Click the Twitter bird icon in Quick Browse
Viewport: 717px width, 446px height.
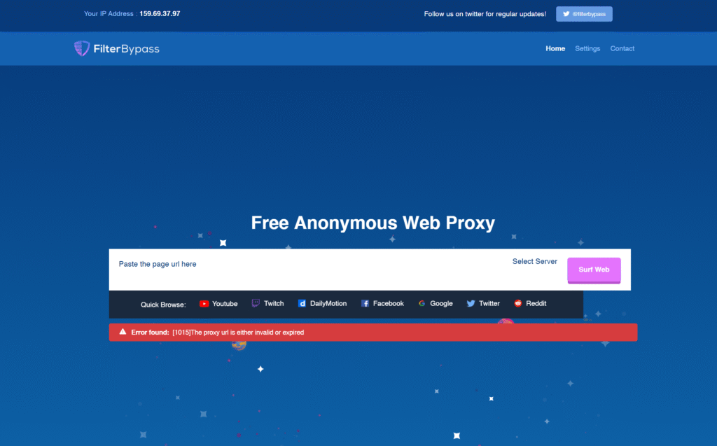click(x=471, y=303)
